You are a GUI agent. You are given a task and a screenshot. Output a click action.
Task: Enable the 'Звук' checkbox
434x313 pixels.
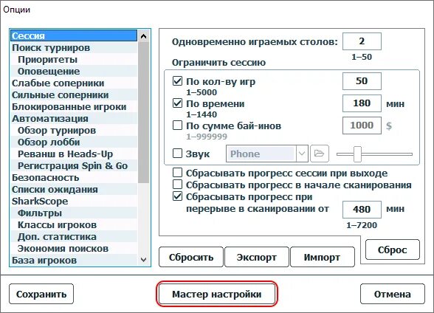[177, 154]
